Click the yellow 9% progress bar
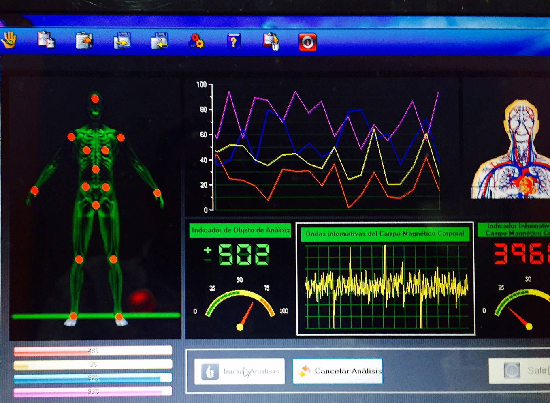The width and height of the screenshot is (550, 403). tap(93, 364)
